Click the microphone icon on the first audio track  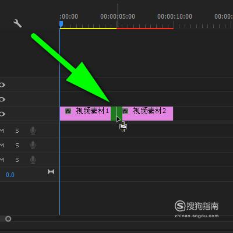click(x=33, y=130)
